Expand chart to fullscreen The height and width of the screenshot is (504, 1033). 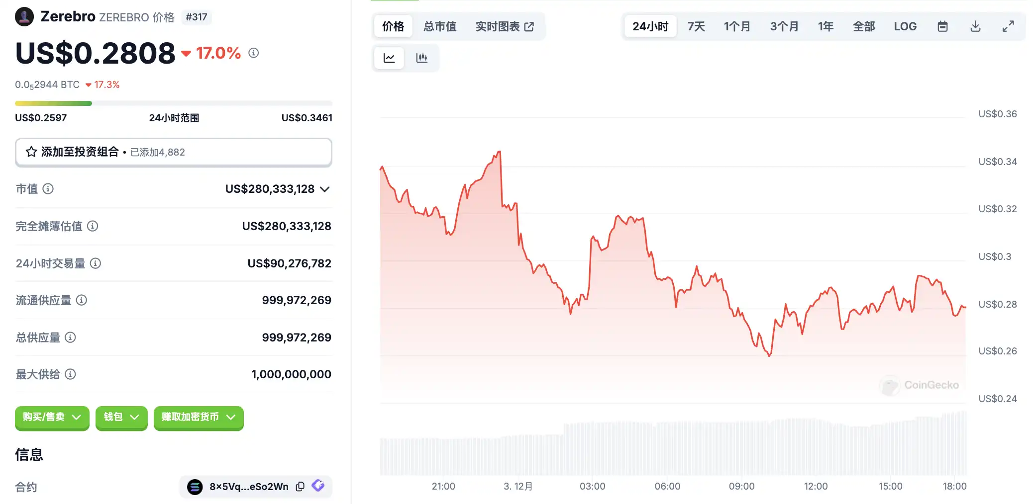coord(1008,26)
